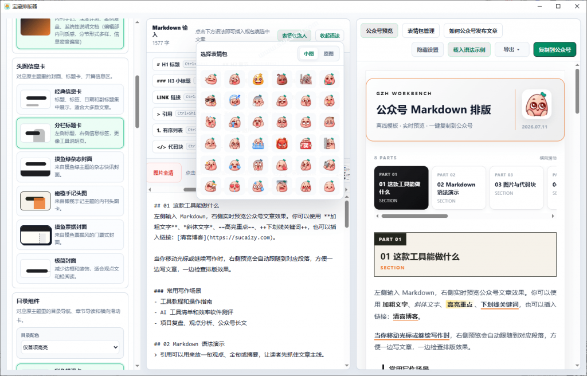Insert 引用 quote syntax
Image resolution: width=587 pixels, height=376 pixels.
tap(175, 113)
